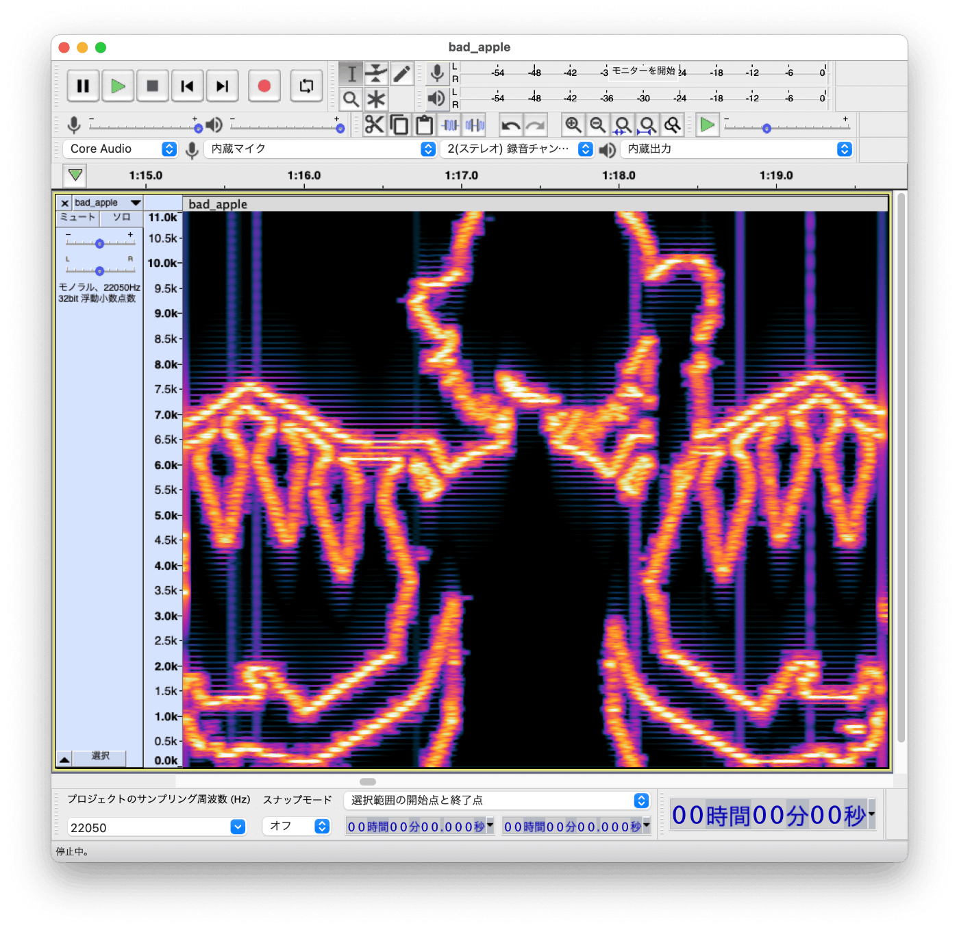Open the 選択範囲の開始点と終了点 dropdown
Screen dimensions: 959x930
pyautogui.click(x=497, y=801)
